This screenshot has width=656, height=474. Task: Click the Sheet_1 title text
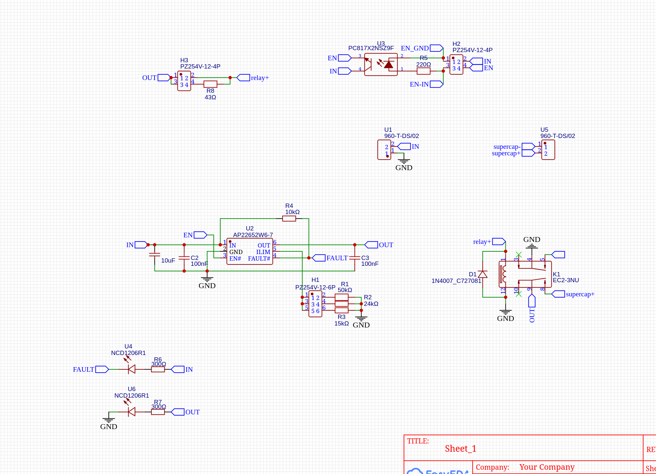(461, 448)
